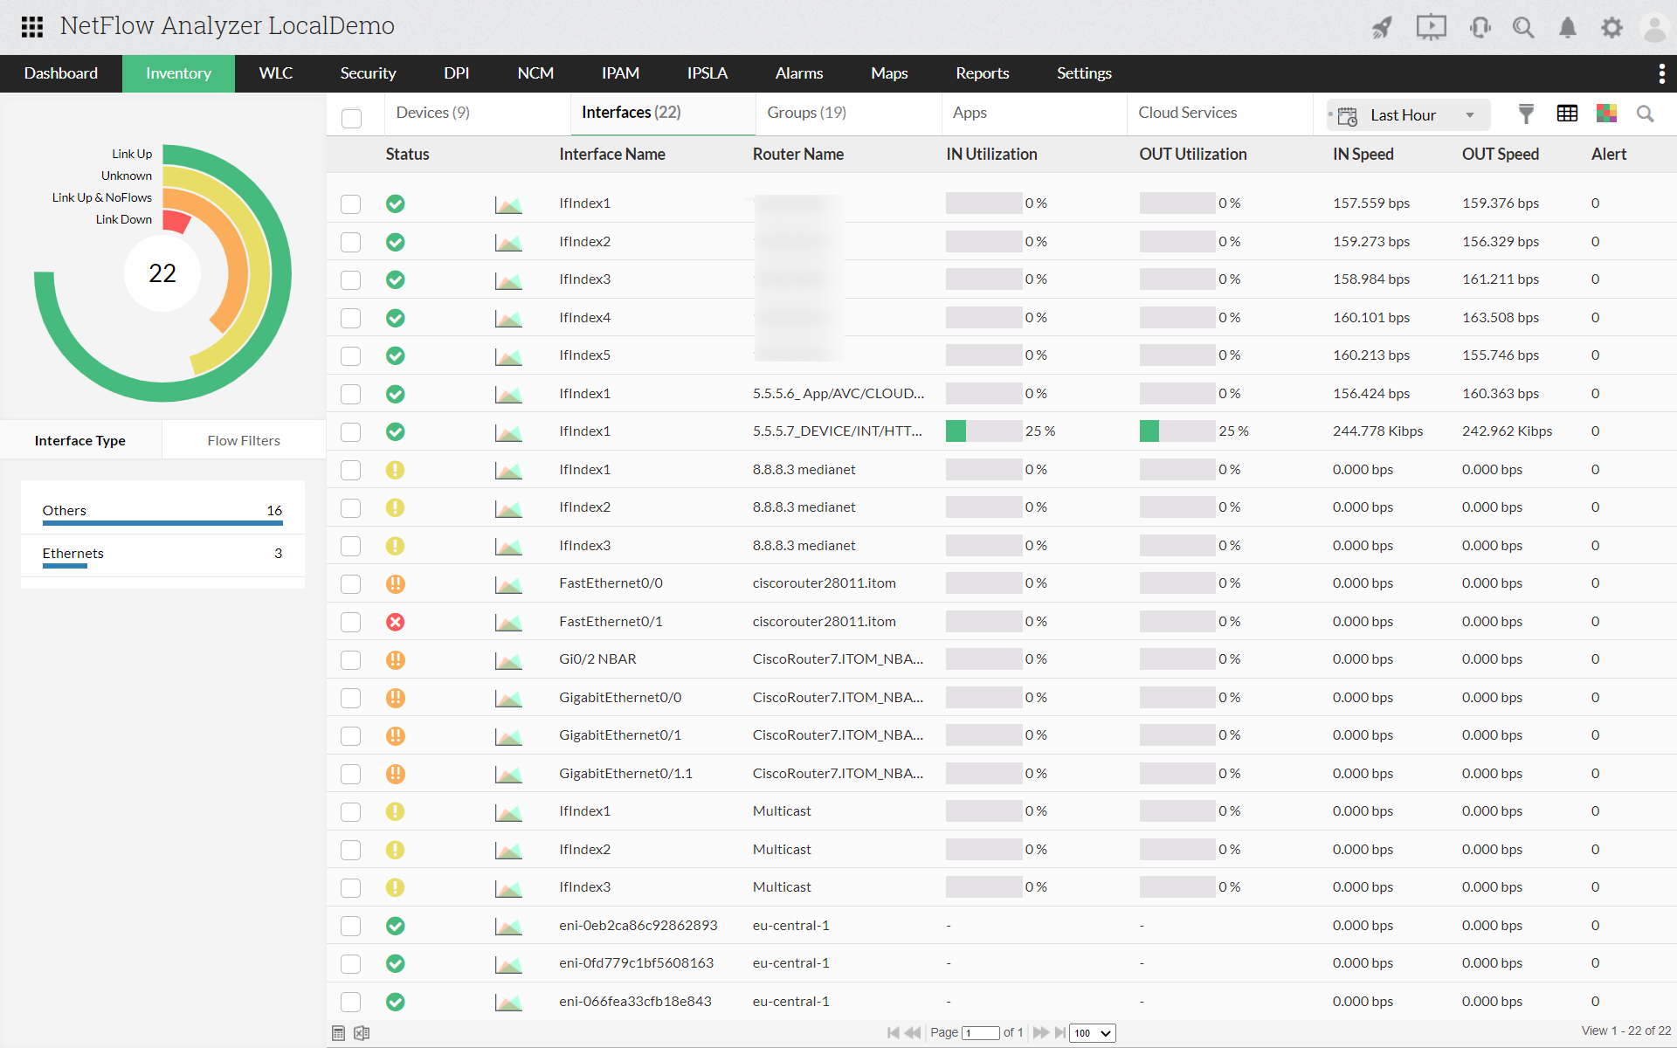Open settings gear in header
The height and width of the screenshot is (1048, 1677).
pos(1611,28)
